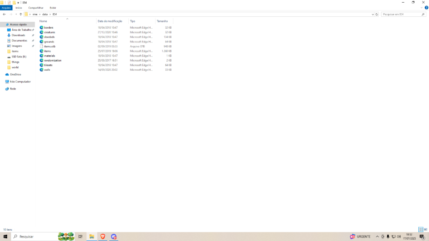Image resolution: width=429 pixels, height=241 pixels.
Task: Switch to details view layout
Action: coord(420,230)
